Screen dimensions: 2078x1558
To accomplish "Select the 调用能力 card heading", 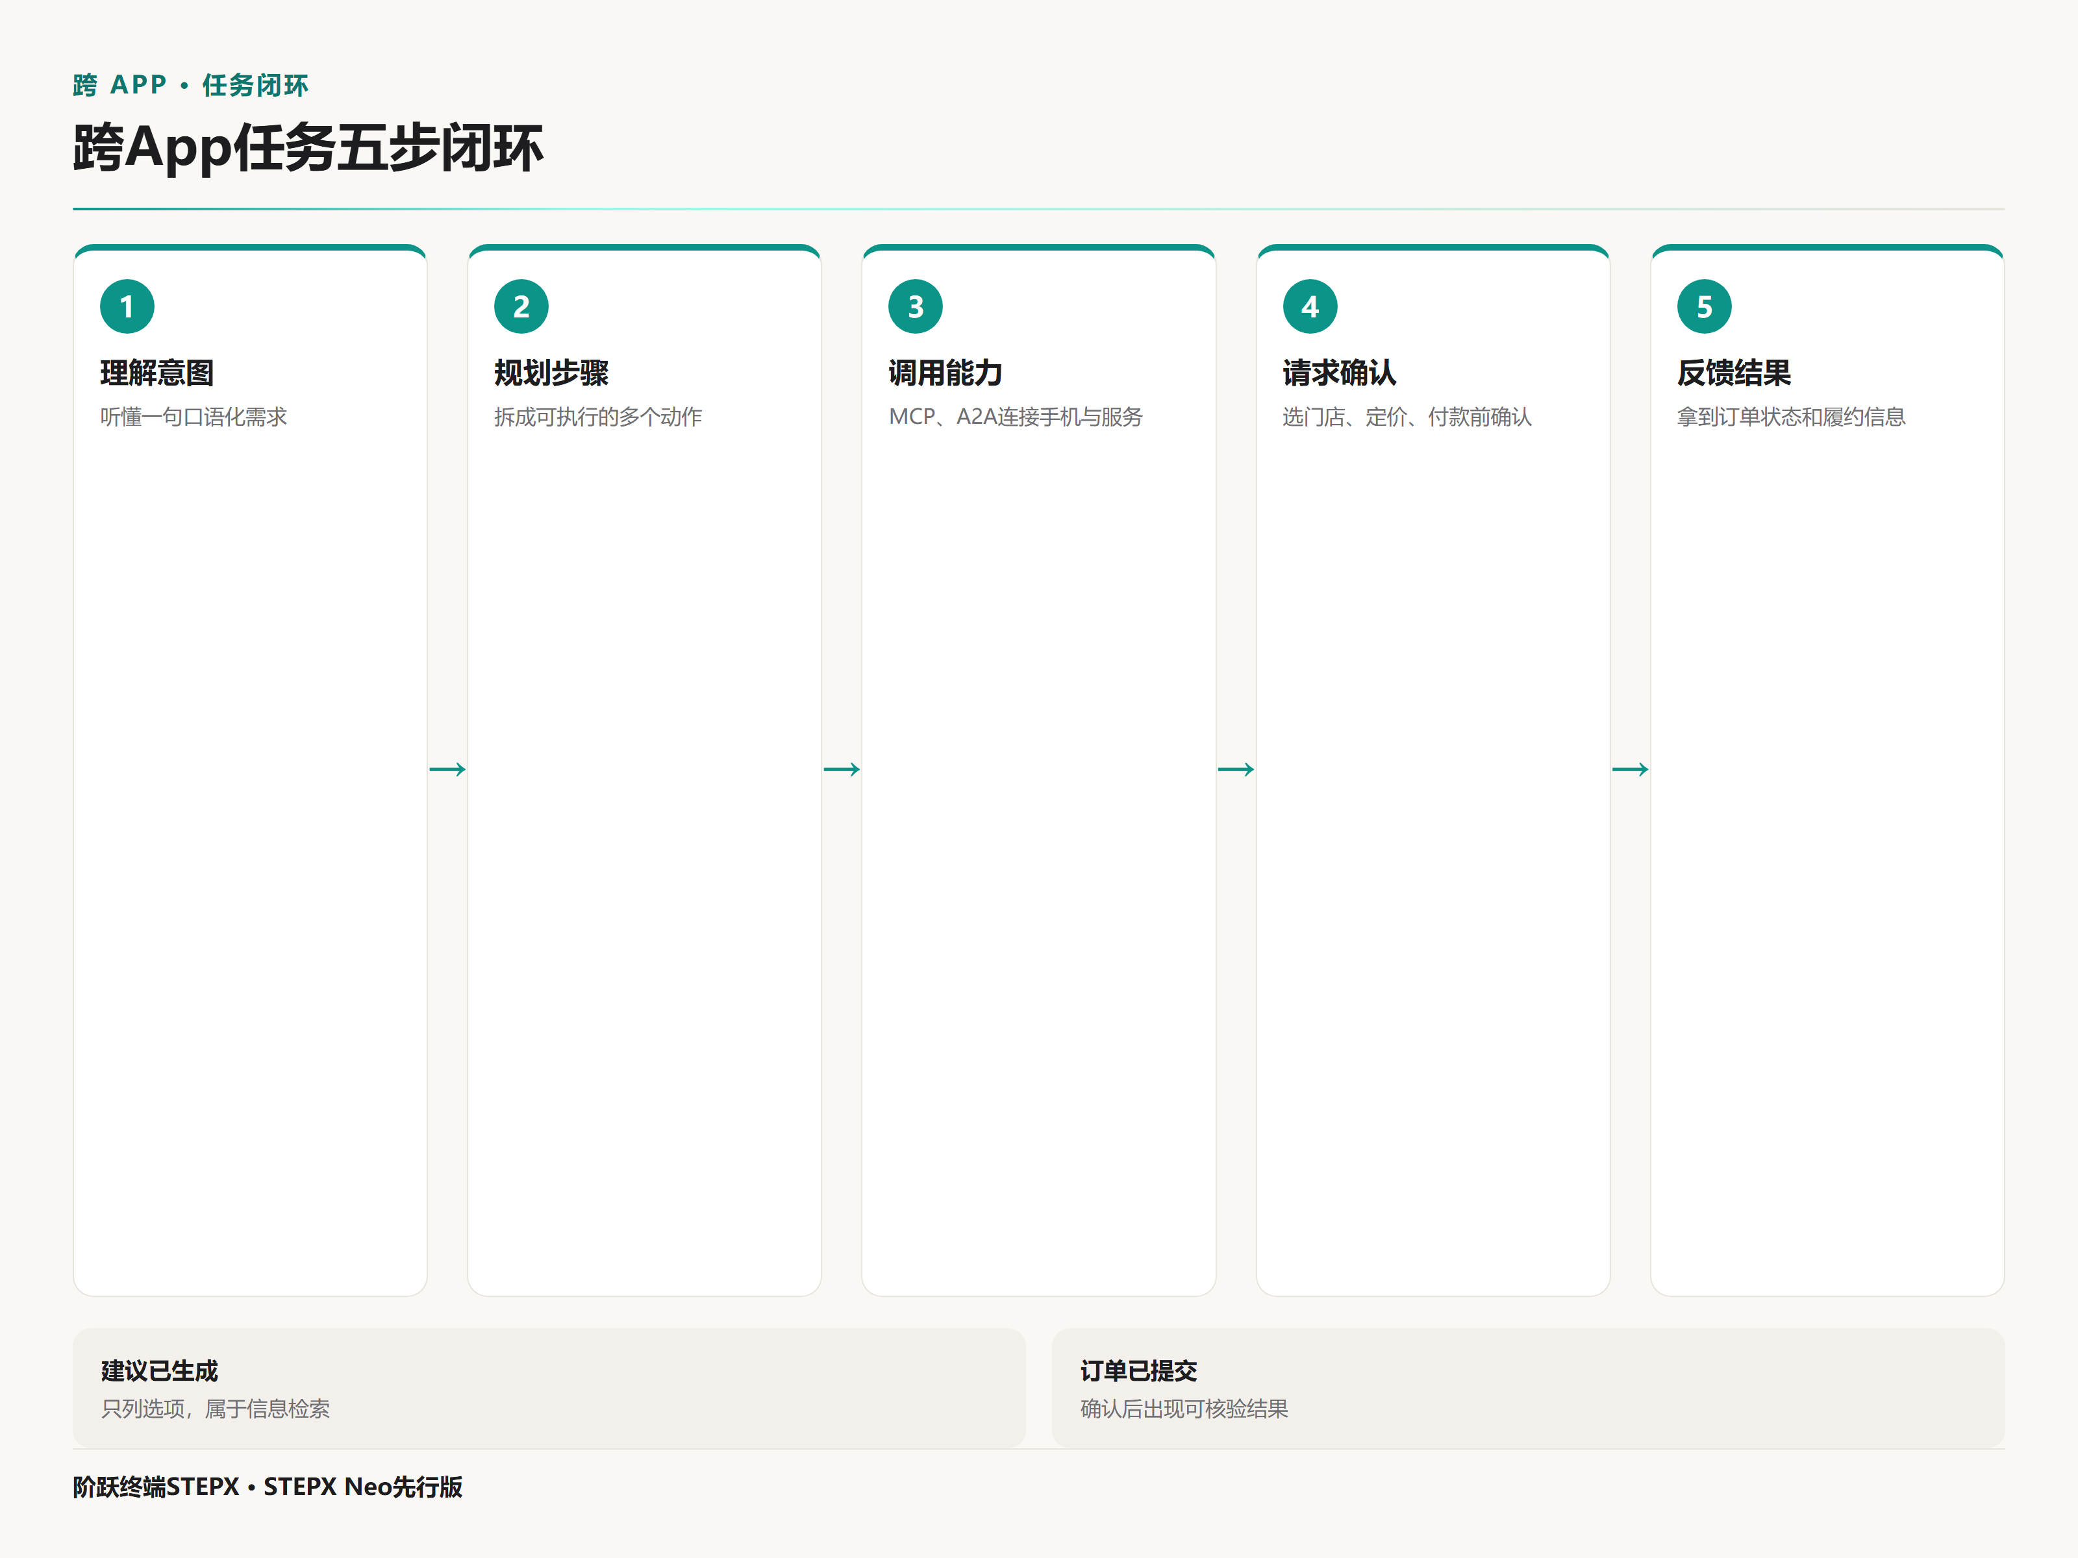I will pos(945,373).
